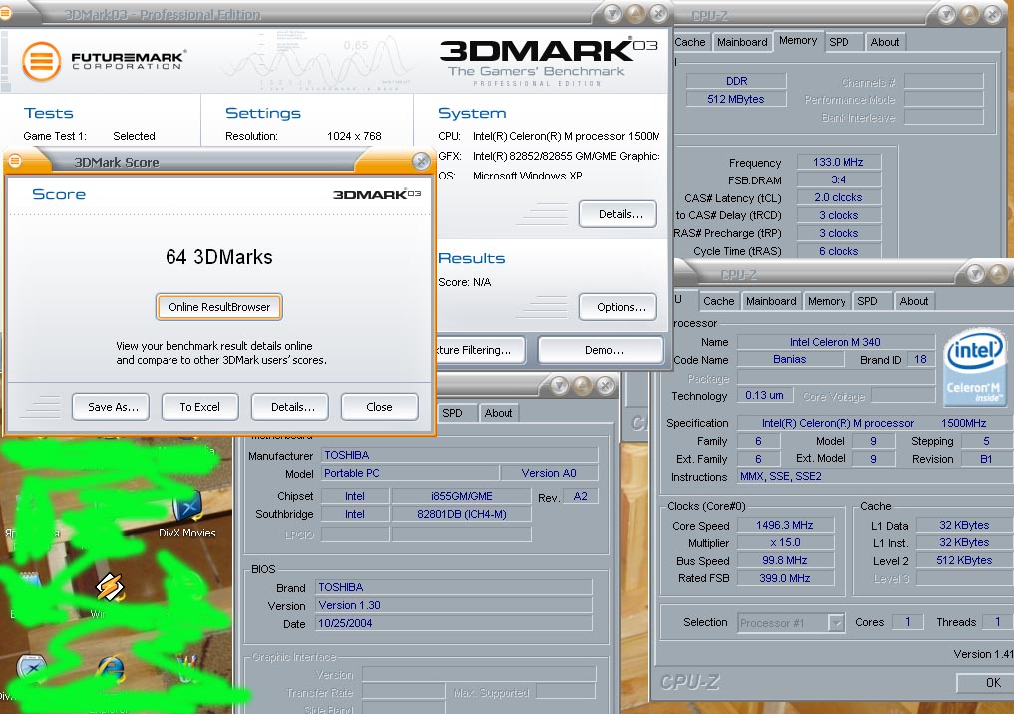Open About tab in CPU-Z processor window
The image size is (1014, 714).
913,301
